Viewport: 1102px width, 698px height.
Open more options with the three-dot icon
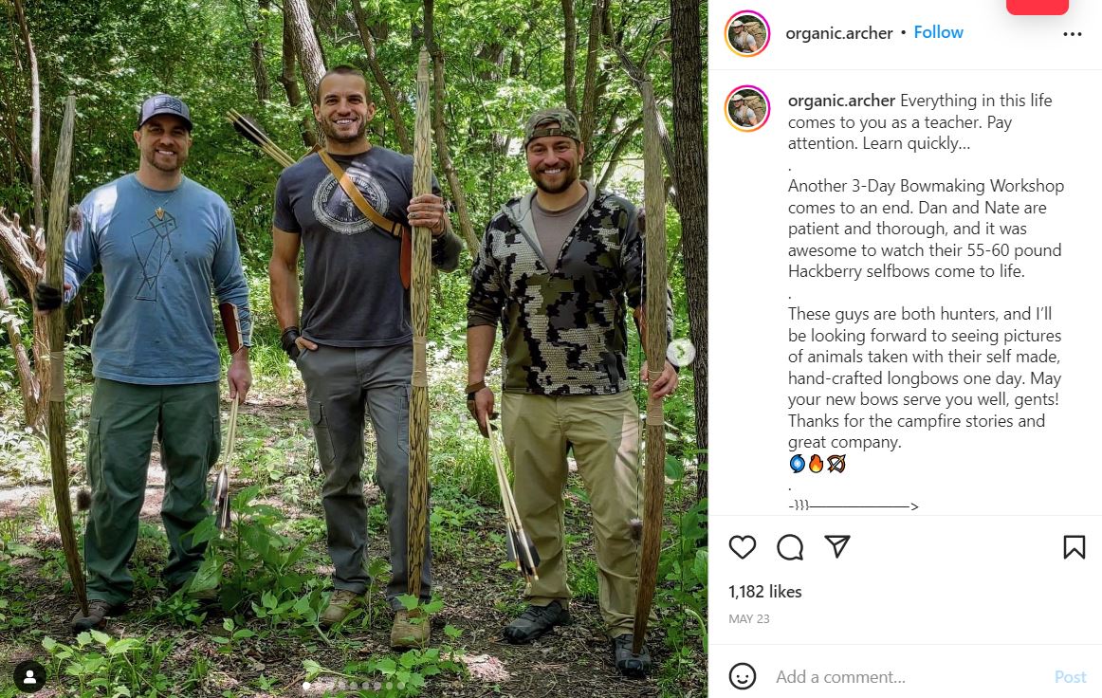click(x=1074, y=32)
